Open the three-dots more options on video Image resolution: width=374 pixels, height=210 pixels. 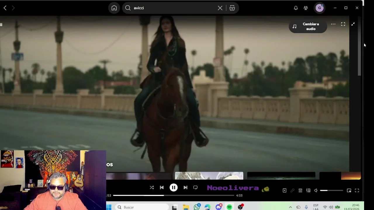click(333, 24)
